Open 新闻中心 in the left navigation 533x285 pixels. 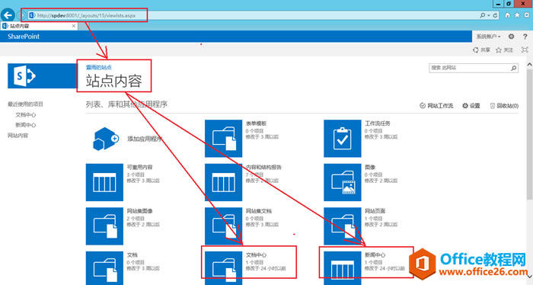pos(25,125)
